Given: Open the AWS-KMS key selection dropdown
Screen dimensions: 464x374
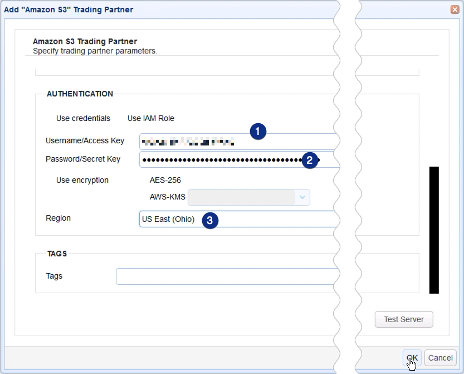Looking at the screenshot, I should (249, 197).
